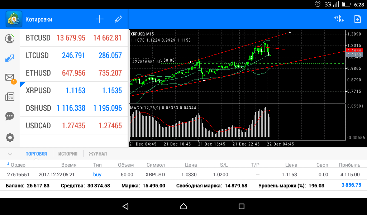Tap XRPUSD ask price 1.1535
The image size is (367, 215).
pyautogui.click(x=112, y=91)
